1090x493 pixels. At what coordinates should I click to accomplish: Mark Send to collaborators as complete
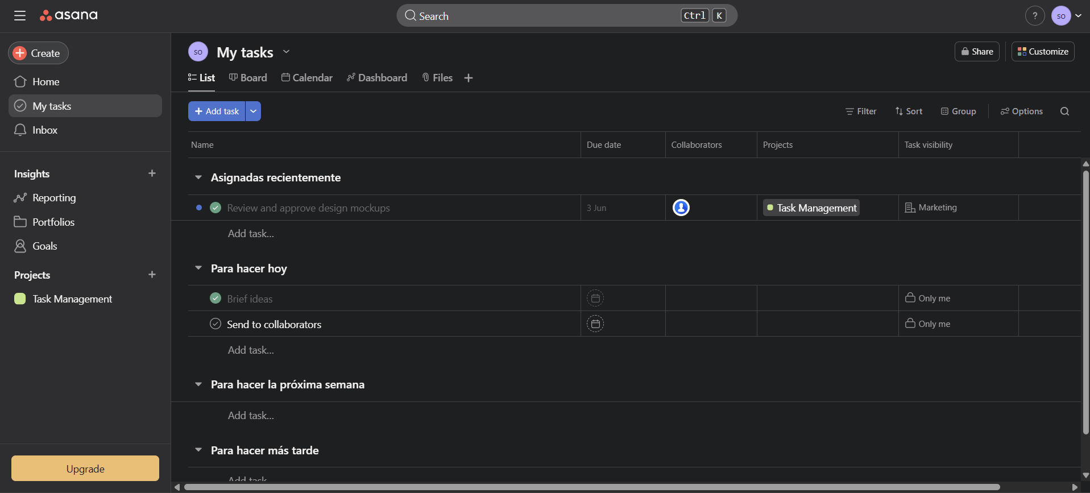(215, 324)
